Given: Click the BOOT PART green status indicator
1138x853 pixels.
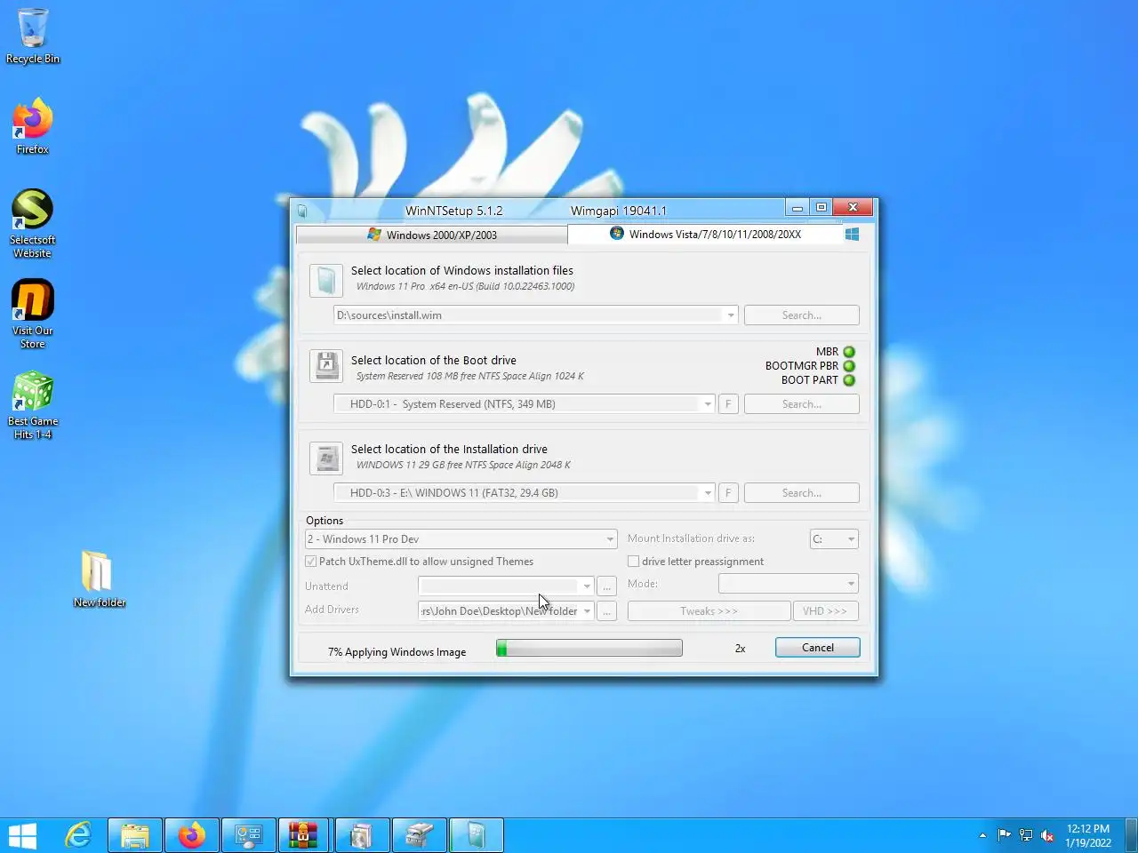Looking at the screenshot, I should (x=849, y=380).
